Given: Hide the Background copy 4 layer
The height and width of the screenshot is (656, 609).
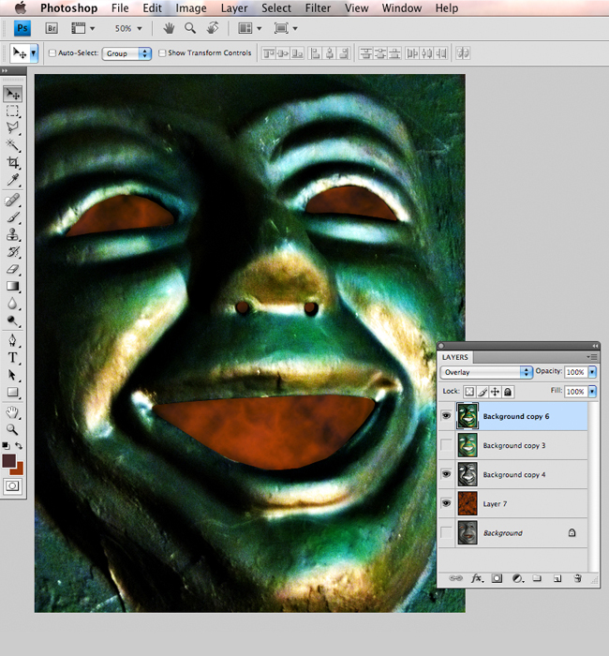Looking at the screenshot, I should coord(446,474).
